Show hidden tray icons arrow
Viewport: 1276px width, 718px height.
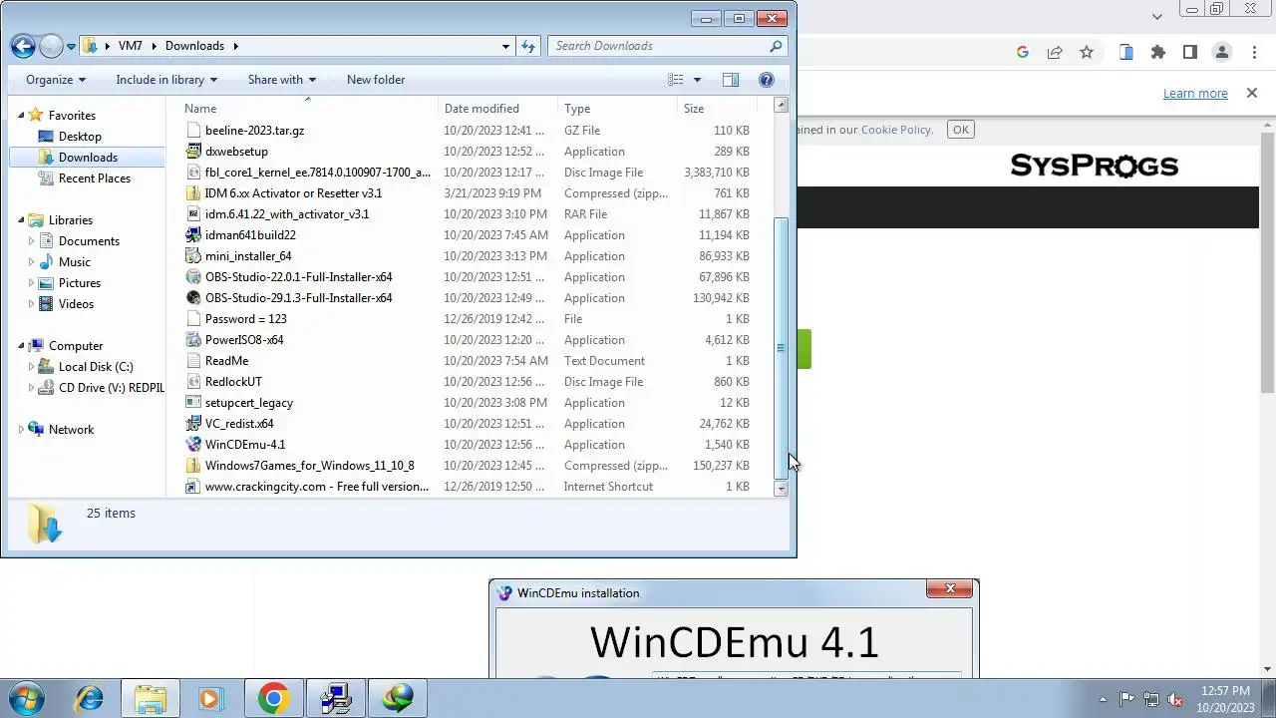pos(1103,699)
